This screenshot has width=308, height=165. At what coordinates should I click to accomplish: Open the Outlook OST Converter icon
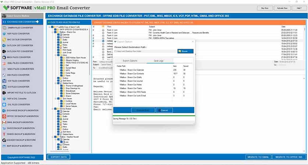[x=4, y=45]
